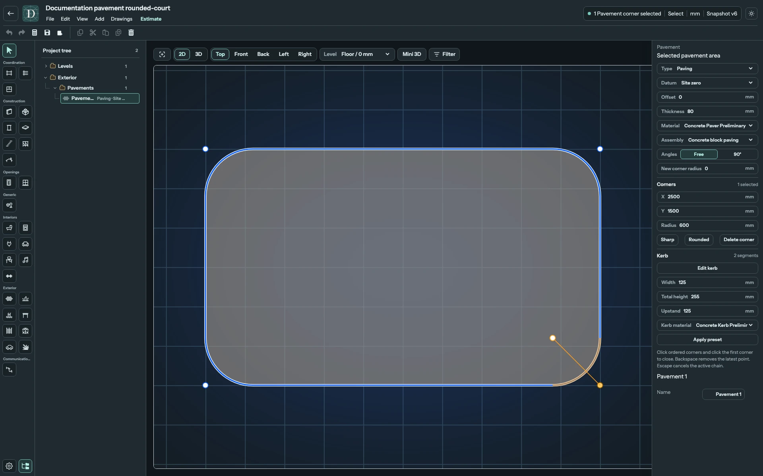Screen dimensions: 763x476
Task: Open the Material dropdown
Action: click(707, 126)
